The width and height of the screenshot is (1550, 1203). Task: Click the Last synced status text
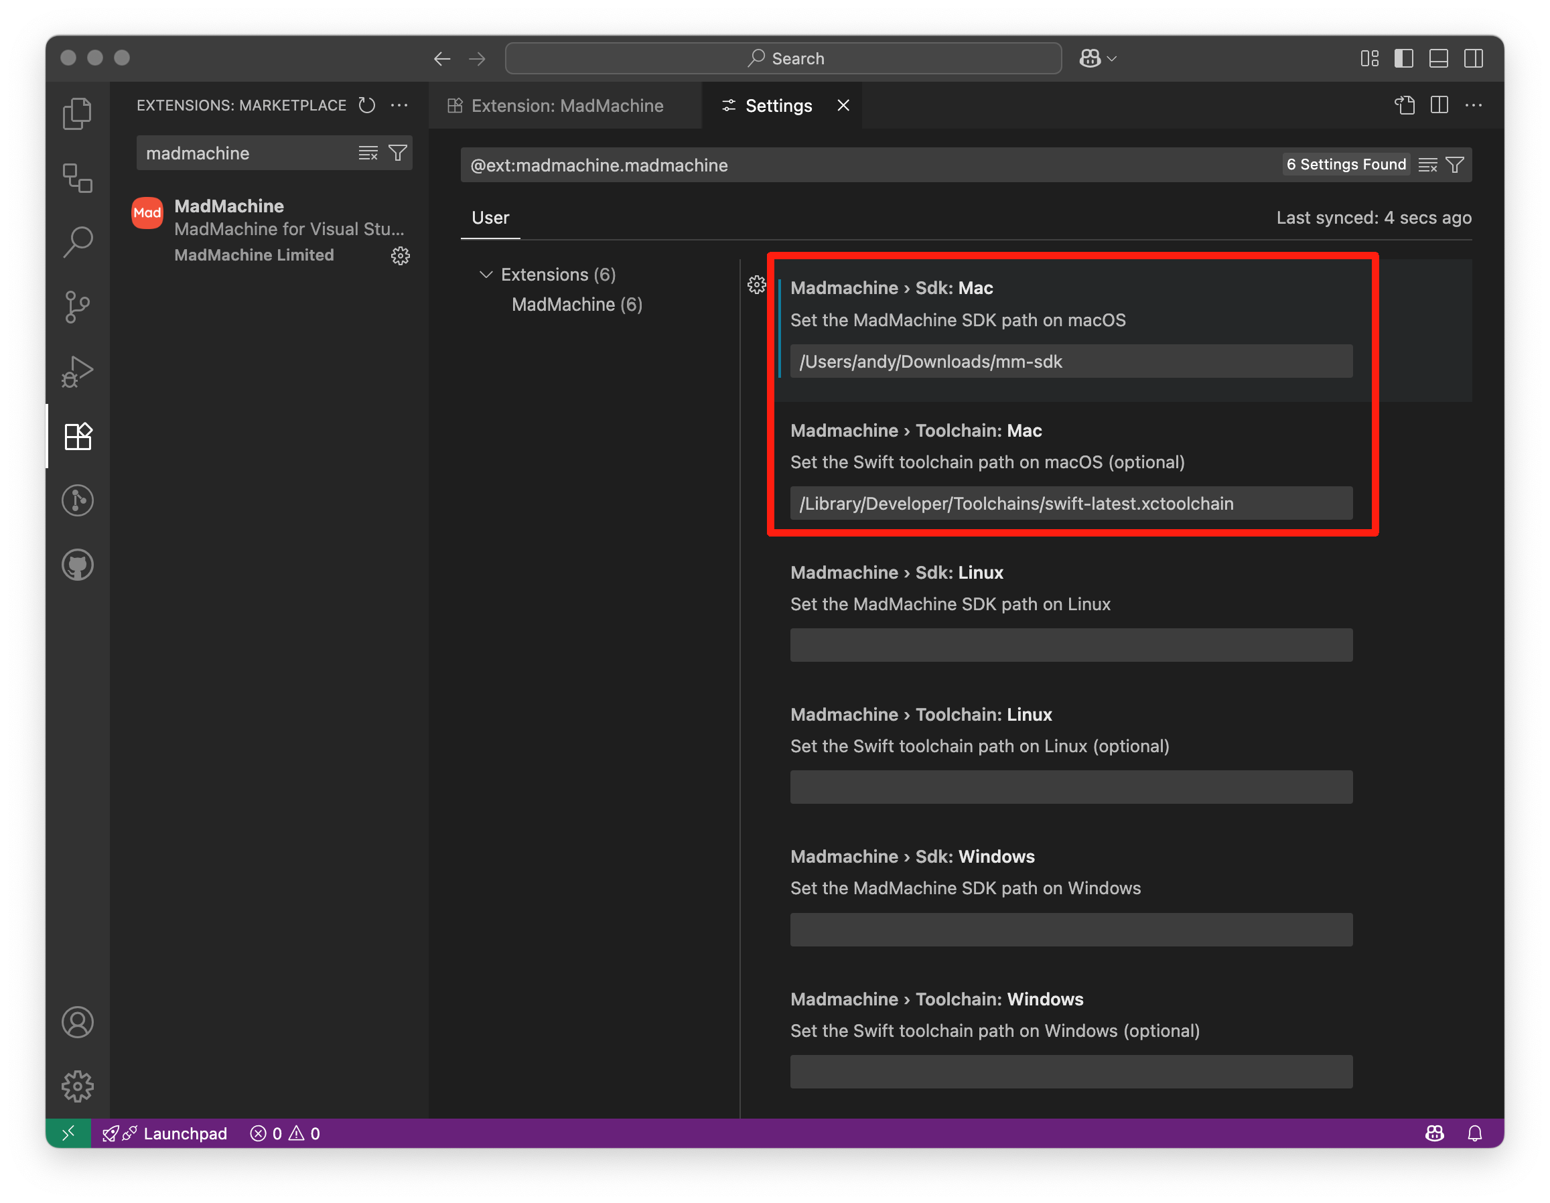coord(1374,218)
